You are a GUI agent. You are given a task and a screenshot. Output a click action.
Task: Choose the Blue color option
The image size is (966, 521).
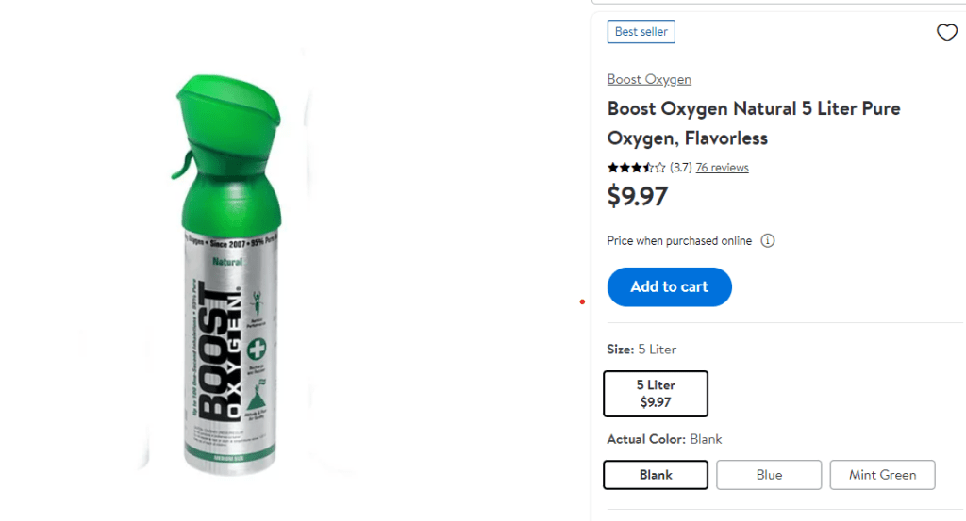(x=769, y=475)
